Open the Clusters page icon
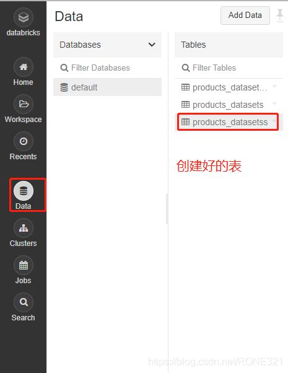 pyautogui.click(x=24, y=228)
